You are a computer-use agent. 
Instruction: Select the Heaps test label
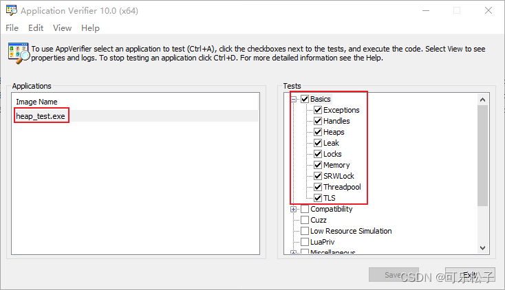[x=334, y=132]
